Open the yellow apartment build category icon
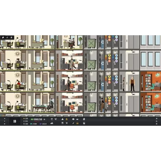 point(66,119)
